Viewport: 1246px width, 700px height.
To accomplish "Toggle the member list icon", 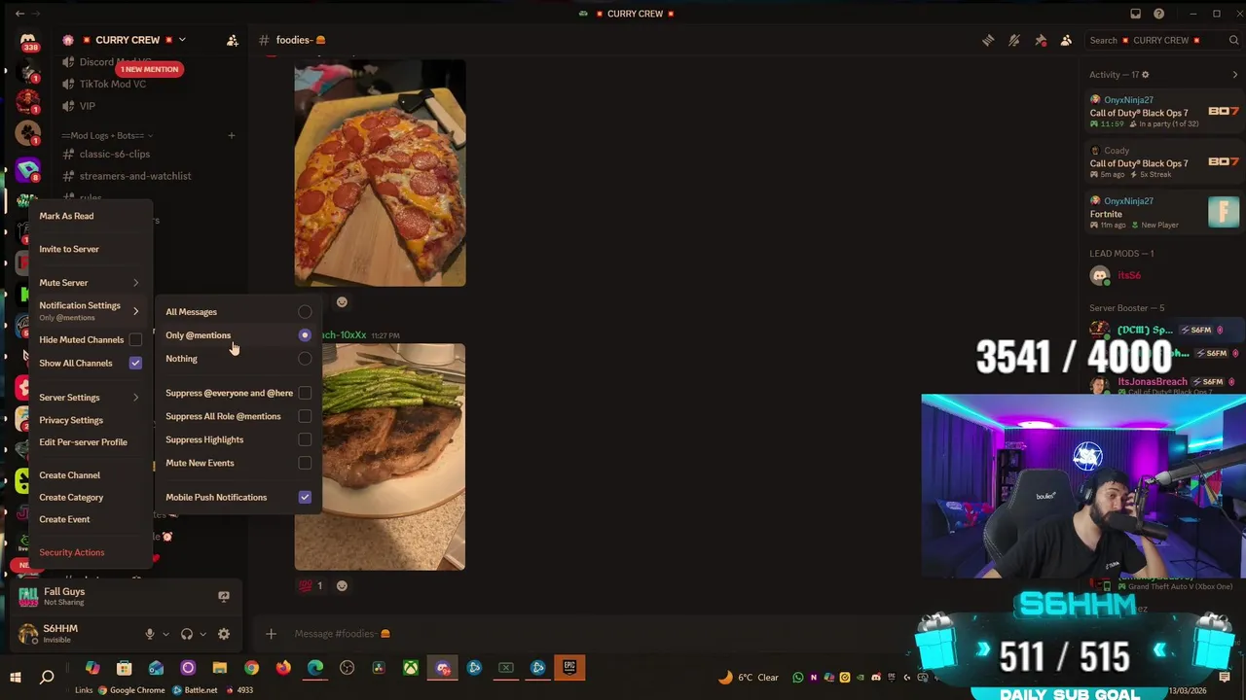I will pyautogui.click(x=1066, y=40).
